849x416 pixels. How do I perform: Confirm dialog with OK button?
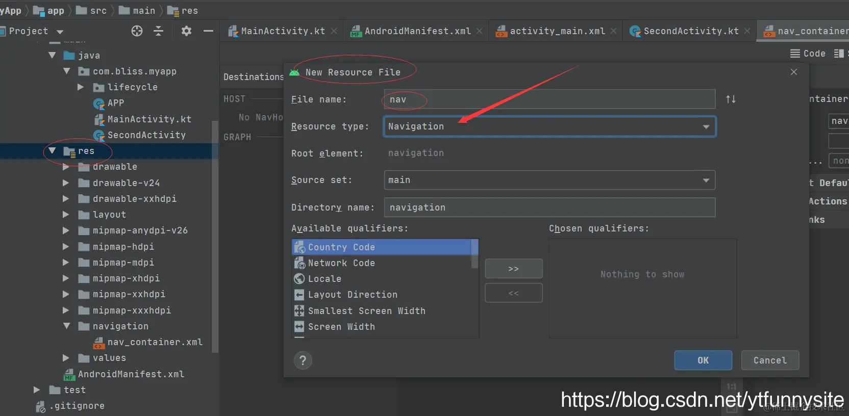pyautogui.click(x=703, y=360)
